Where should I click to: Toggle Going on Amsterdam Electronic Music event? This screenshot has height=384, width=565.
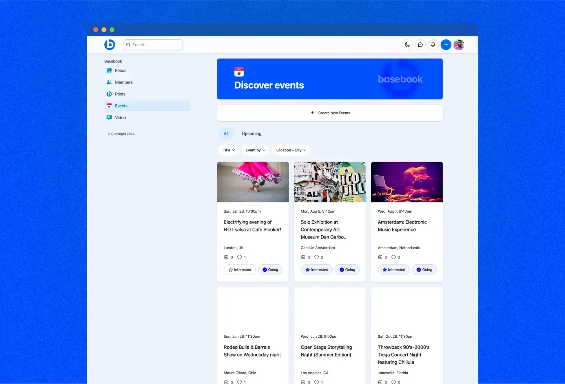[x=424, y=270]
